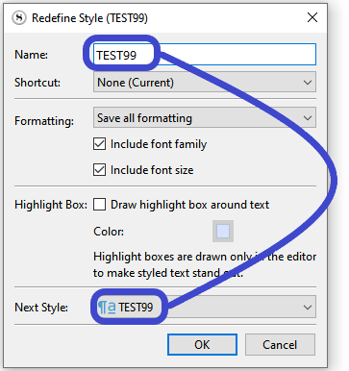Toggle the Include font family checkbox
This screenshot has width=349, height=371.
click(99, 144)
